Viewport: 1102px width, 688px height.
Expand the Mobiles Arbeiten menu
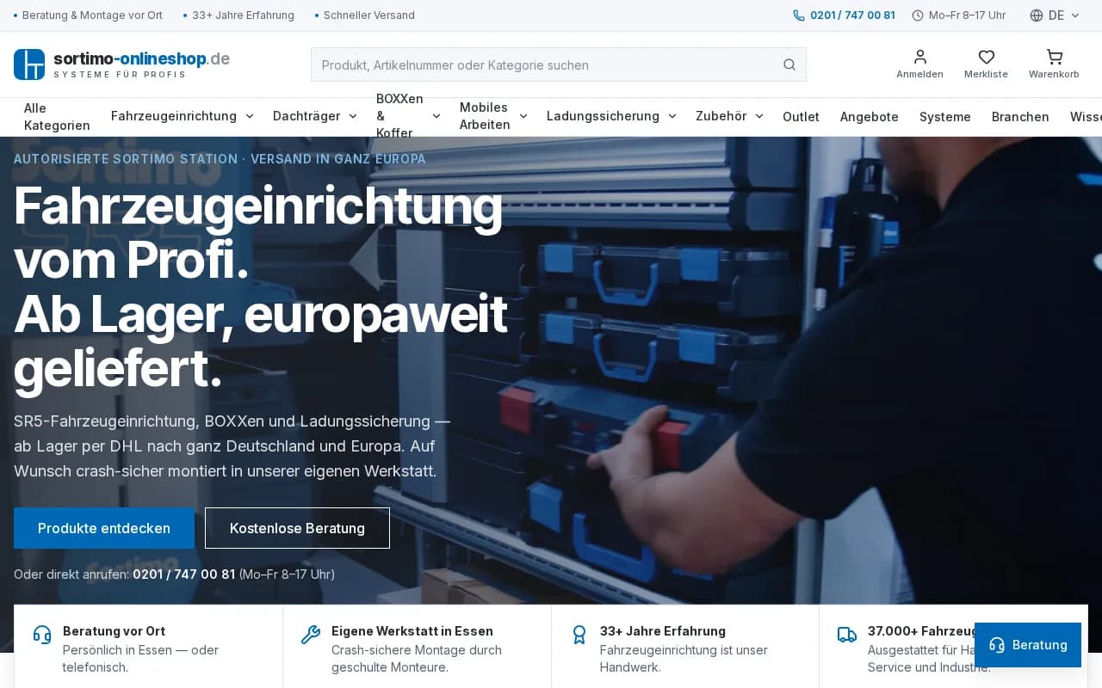click(x=493, y=116)
